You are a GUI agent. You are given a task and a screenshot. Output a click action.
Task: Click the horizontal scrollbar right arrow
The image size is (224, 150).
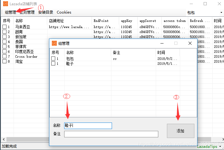tap(223, 139)
